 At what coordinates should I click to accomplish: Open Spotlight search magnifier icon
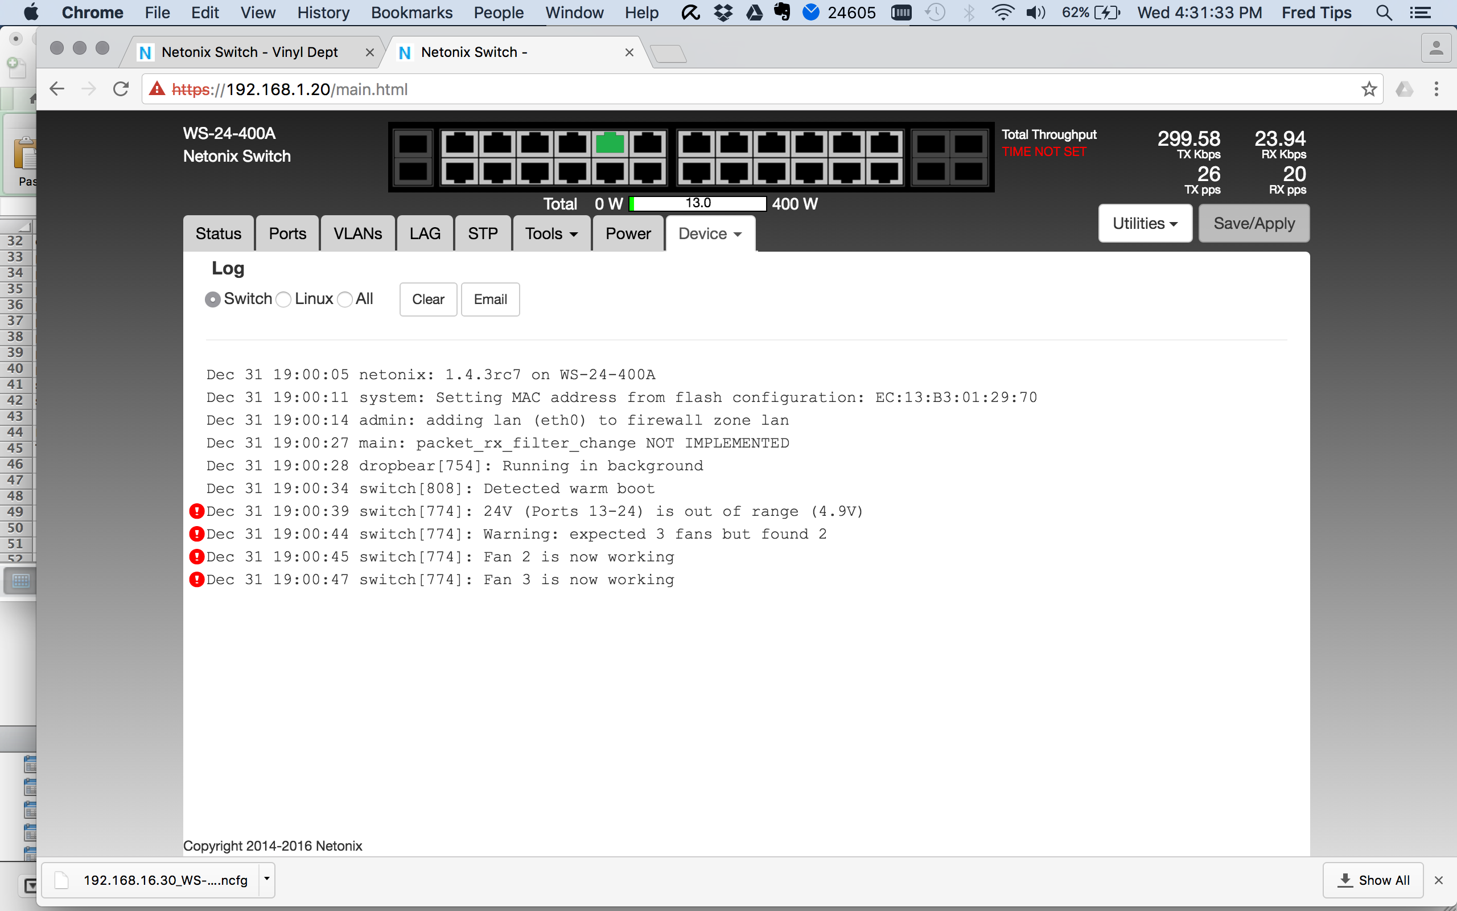(1384, 13)
